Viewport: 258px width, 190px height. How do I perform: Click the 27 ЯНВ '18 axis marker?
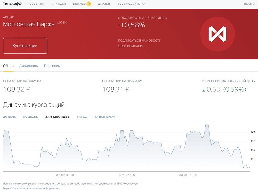coord(65,175)
